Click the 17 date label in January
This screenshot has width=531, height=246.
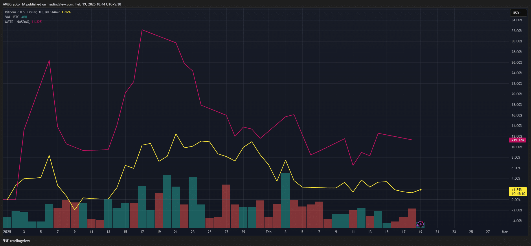pyautogui.click(x=142, y=232)
